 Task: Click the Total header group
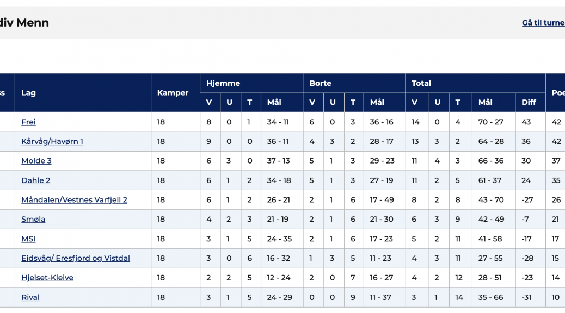pyautogui.click(x=421, y=84)
